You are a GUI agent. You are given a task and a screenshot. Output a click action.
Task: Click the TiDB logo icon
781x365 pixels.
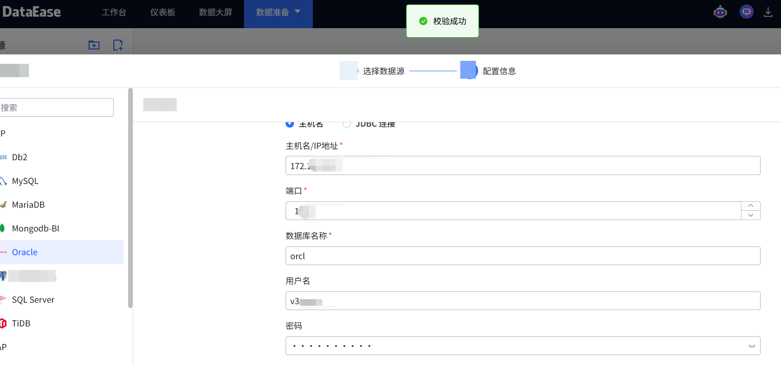[x=3, y=323]
